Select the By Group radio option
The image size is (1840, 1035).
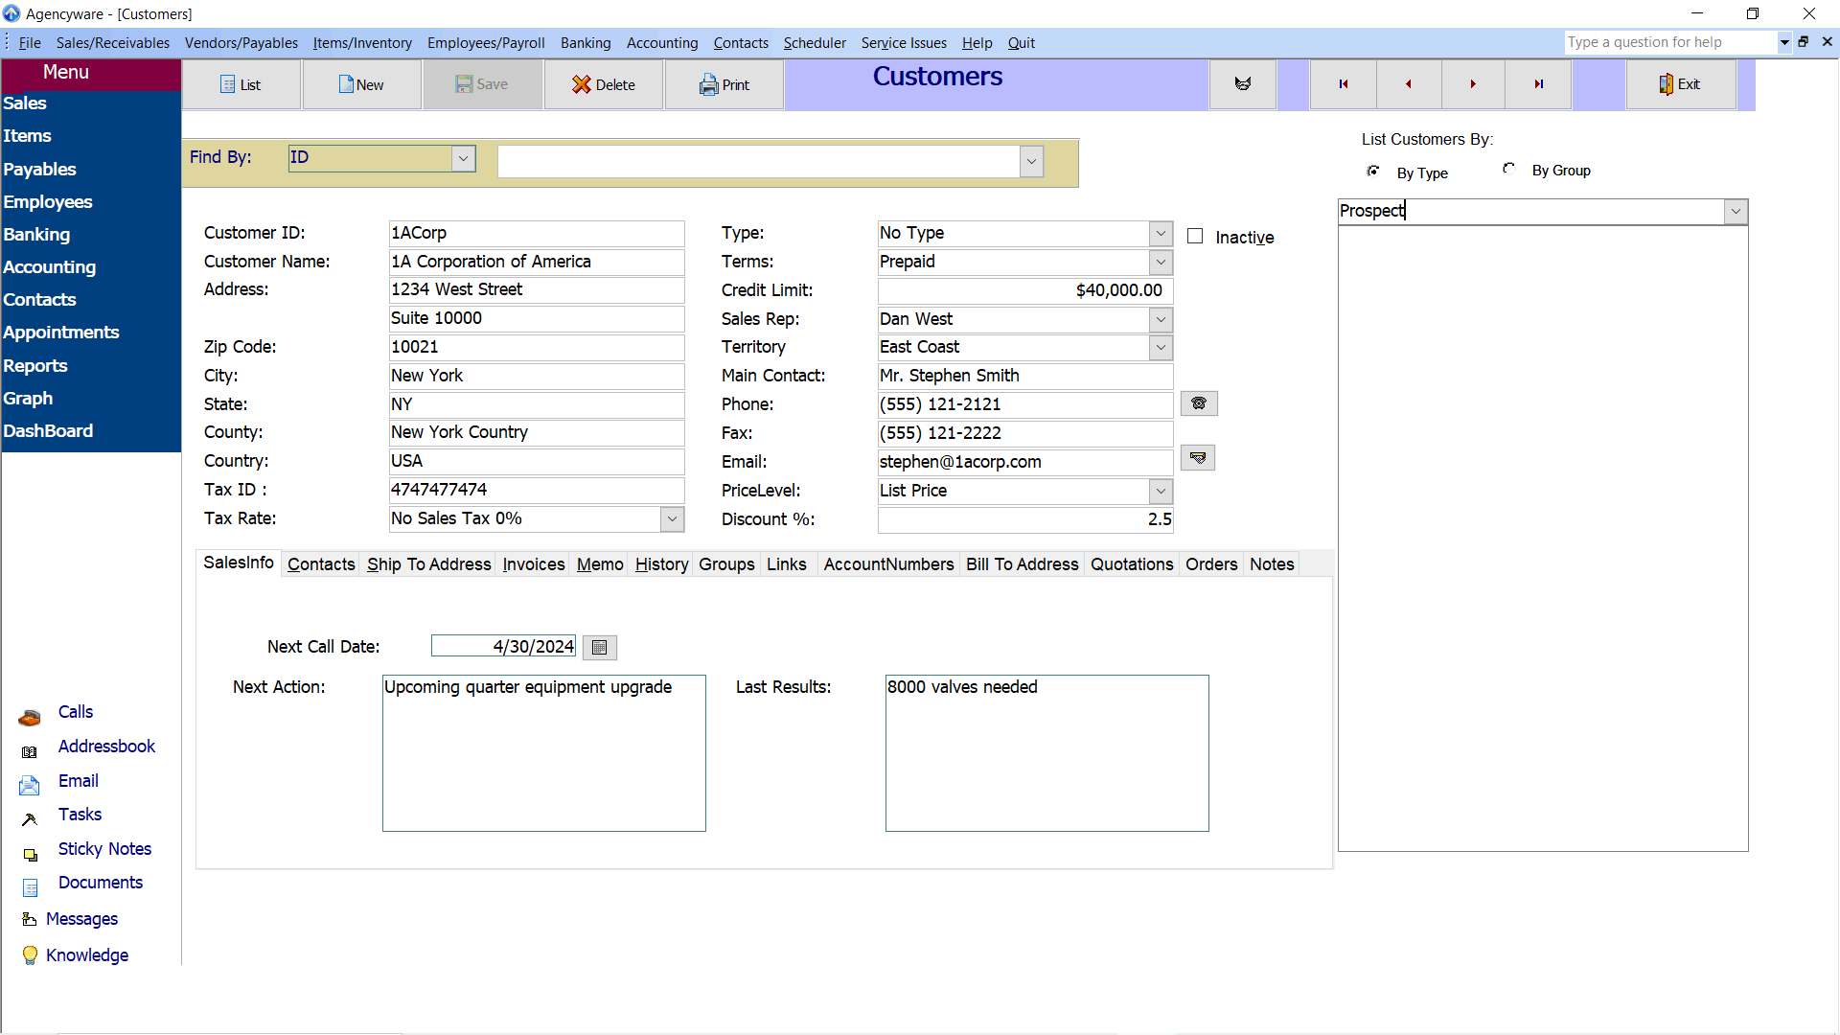point(1508,169)
